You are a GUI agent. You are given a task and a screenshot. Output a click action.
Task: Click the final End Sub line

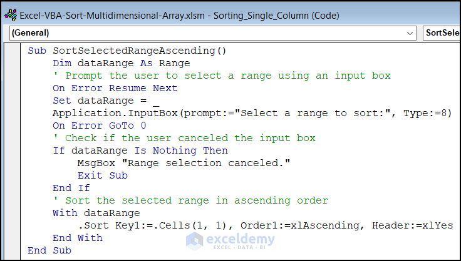click(49, 250)
